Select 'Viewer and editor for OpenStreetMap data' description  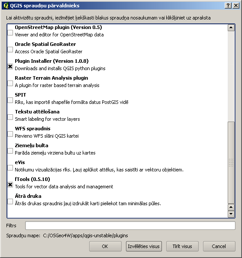[x=59, y=35]
